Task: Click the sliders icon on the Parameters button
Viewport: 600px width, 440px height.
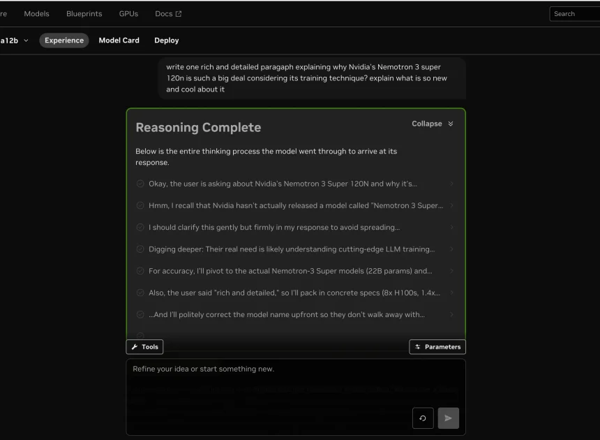Action: (x=417, y=346)
